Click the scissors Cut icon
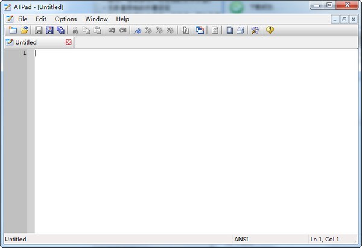 click(x=75, y=30)
